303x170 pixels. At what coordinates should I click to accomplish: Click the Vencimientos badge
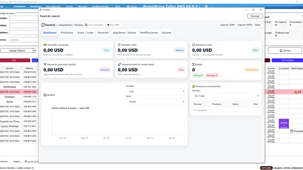[251, 70]
